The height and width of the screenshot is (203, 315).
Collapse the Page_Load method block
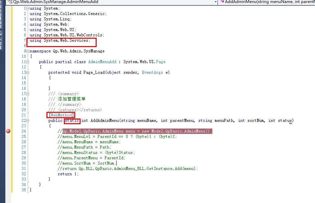click(27, 72)
